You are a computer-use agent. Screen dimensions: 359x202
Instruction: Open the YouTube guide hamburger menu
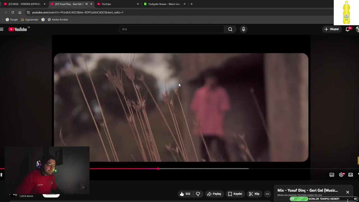click(x=2, y=29)
